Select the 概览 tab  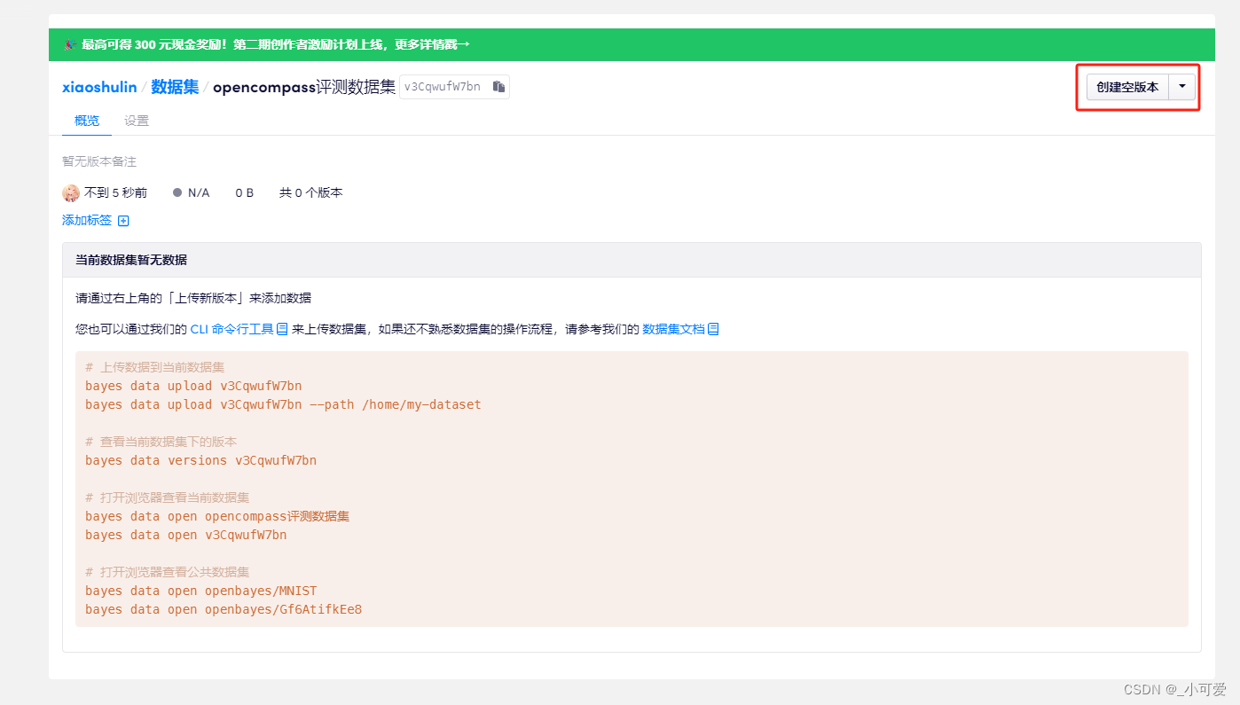click(86, 121)
